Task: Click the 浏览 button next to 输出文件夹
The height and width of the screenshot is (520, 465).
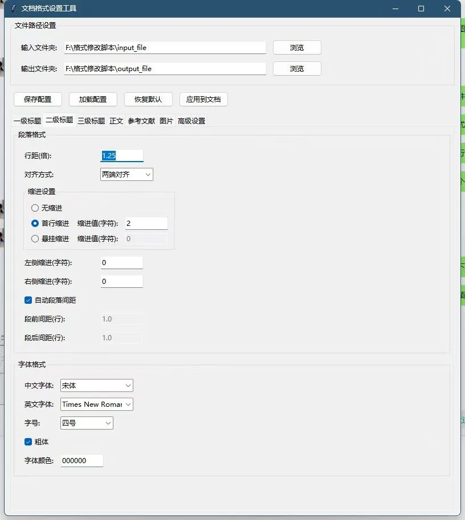Action: pyautogui.click(x=296, y=68)
